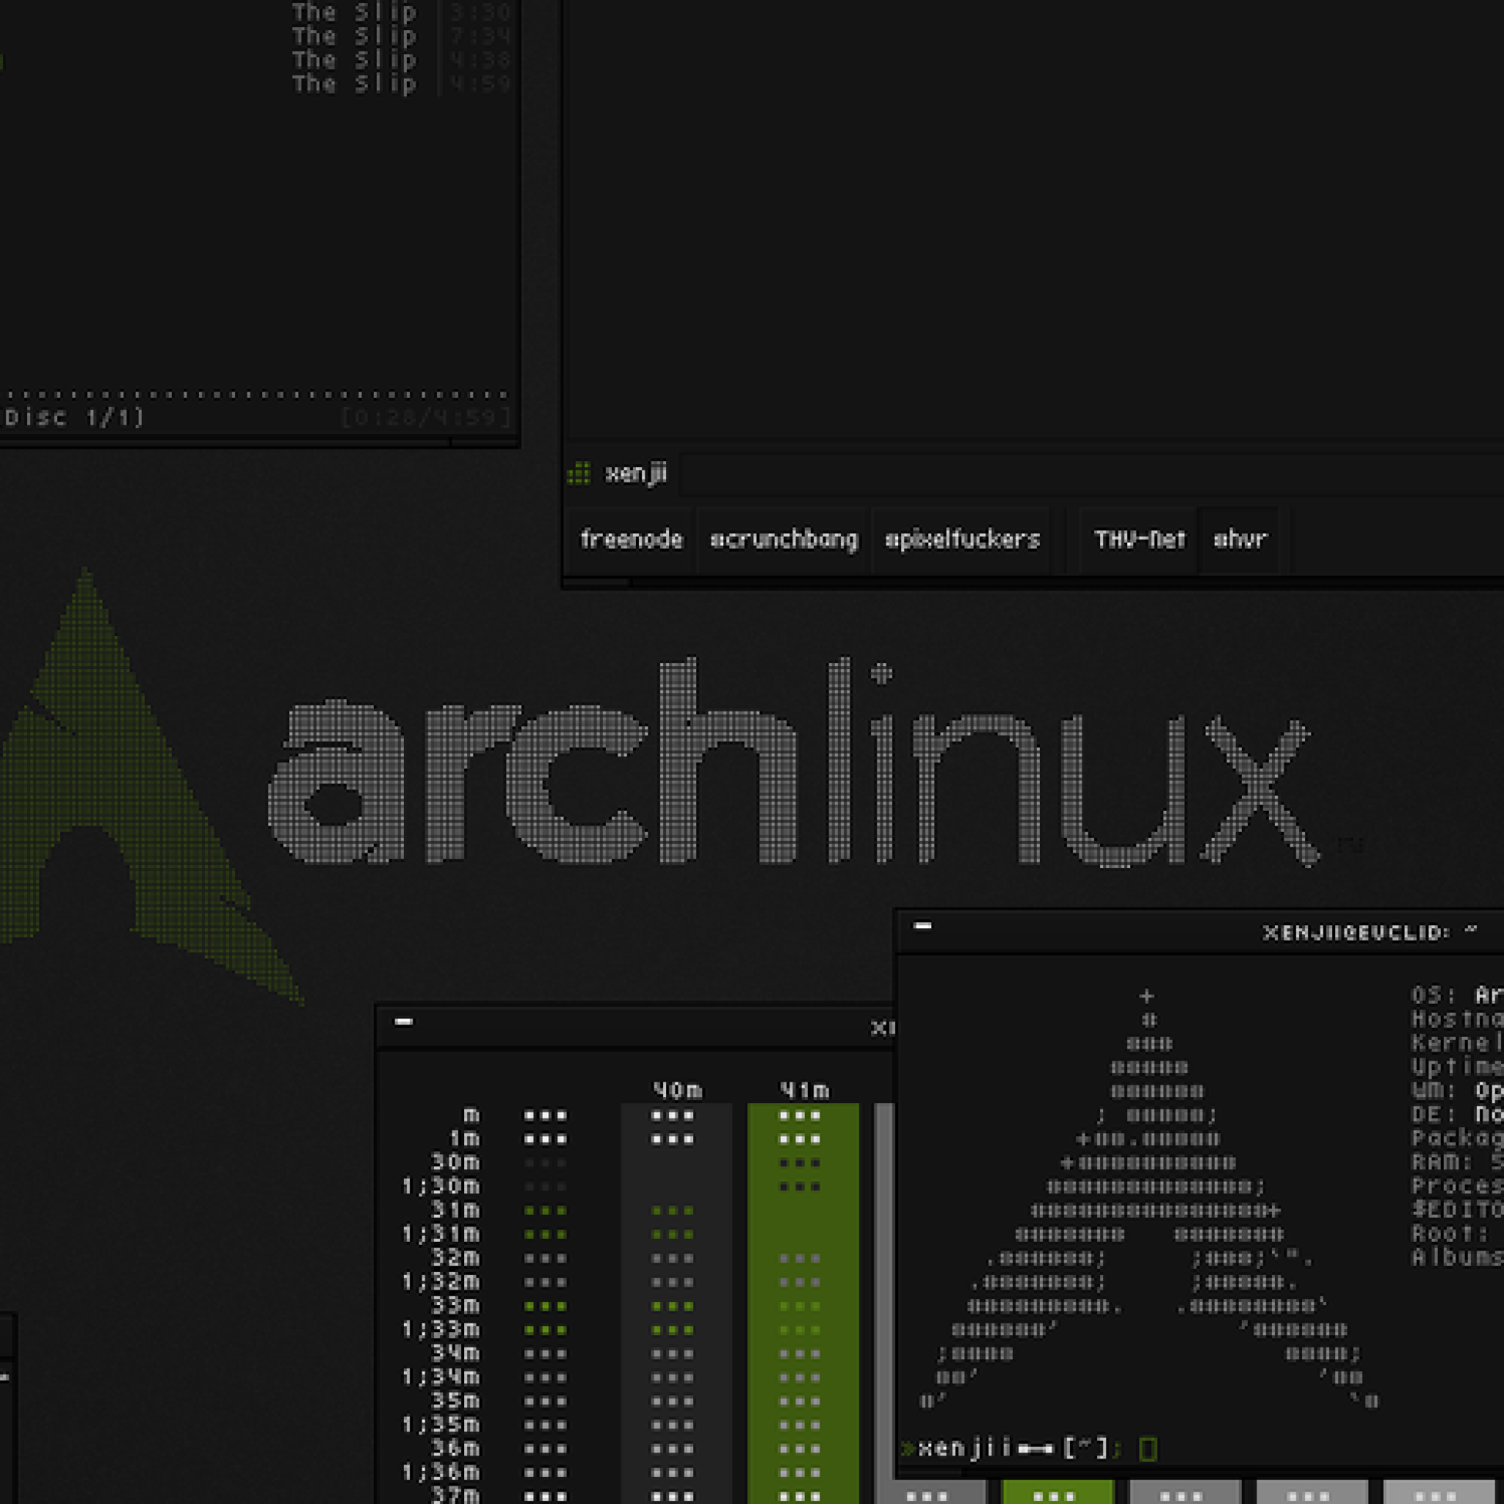Click the 40m column header in color table
The width and height of the screenshot is (1504, 1504).
click(x=677, y=1091)
